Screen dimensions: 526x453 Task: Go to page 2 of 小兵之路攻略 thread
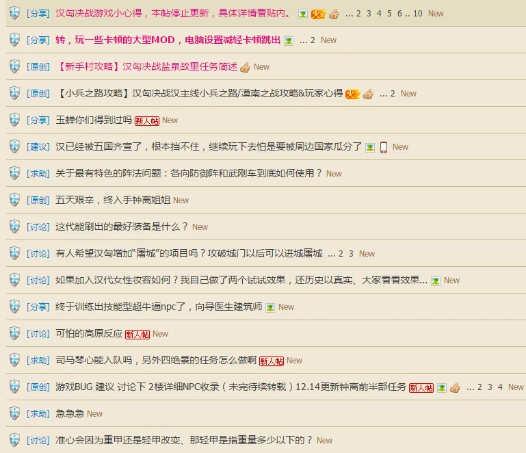(393, 94)
